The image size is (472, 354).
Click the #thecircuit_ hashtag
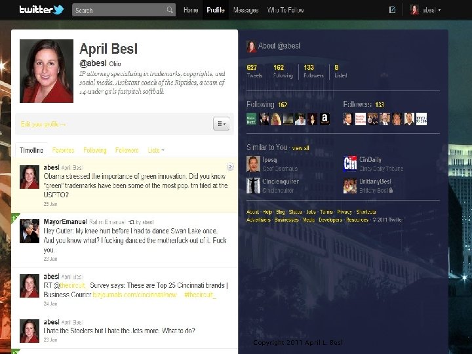coord(200,295)
